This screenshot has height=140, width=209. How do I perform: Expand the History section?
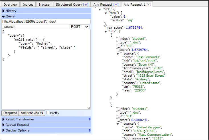point(46,11)
